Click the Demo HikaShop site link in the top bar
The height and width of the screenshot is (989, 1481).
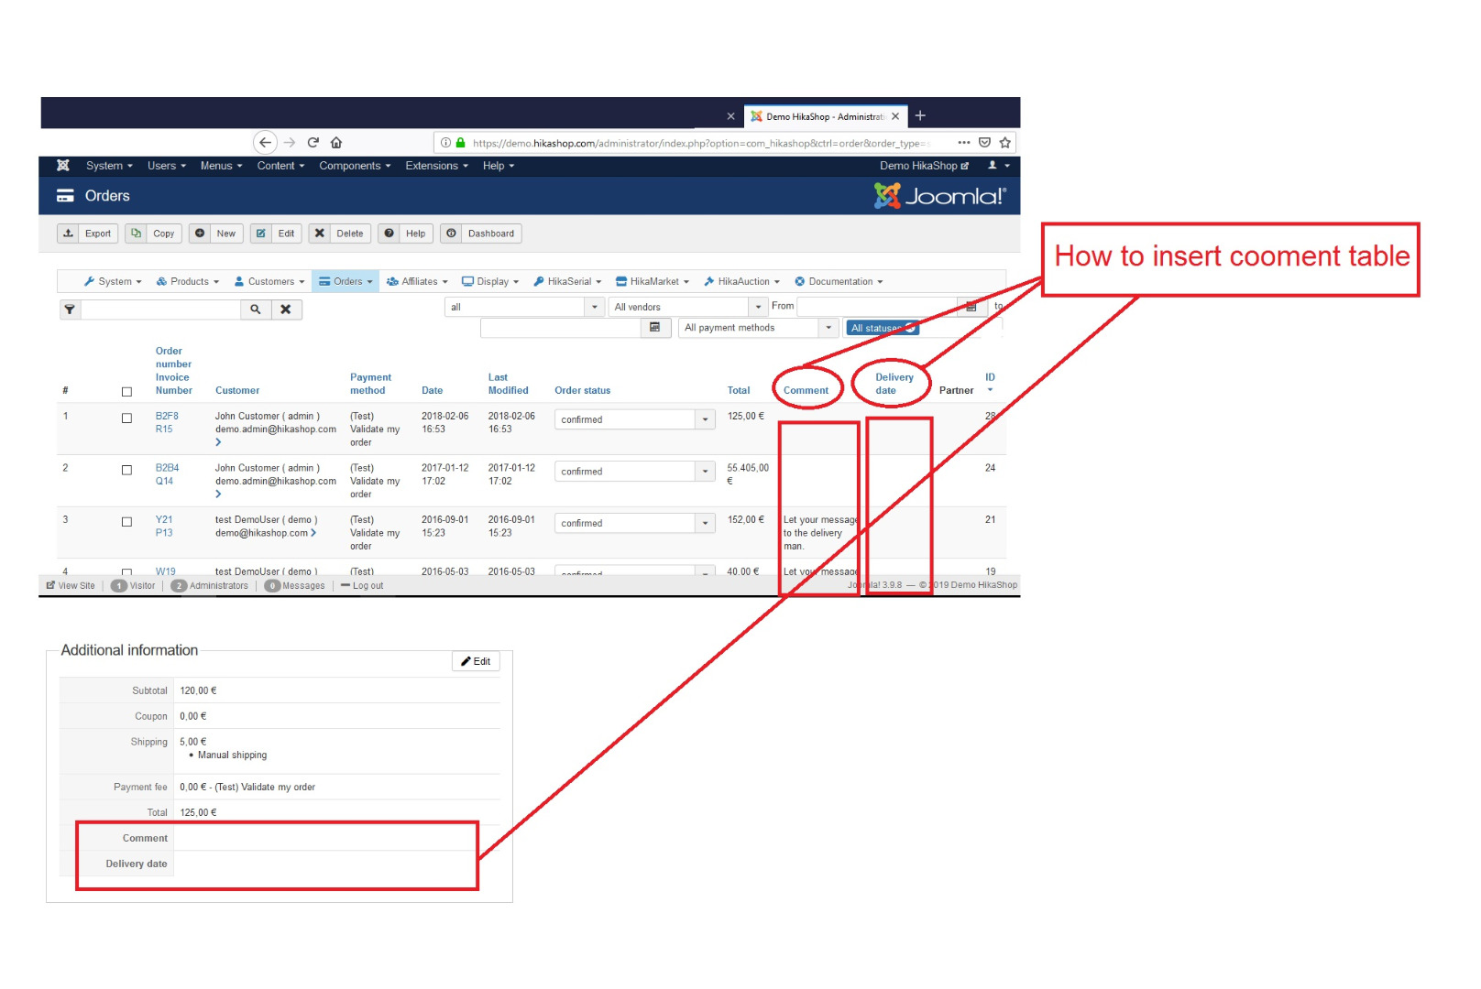(x=924, y=166)
